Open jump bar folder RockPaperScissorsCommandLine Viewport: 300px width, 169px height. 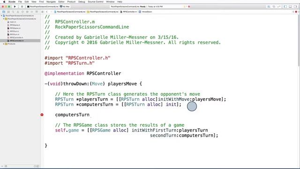103,12
